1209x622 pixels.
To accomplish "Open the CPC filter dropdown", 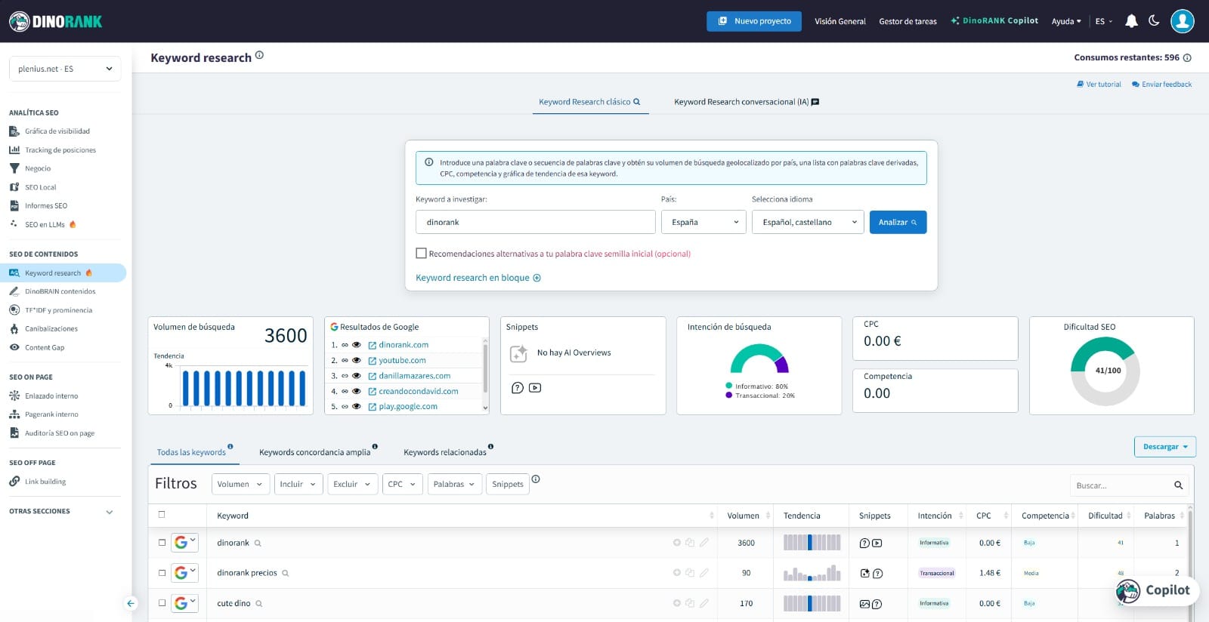I will (402, 484).
